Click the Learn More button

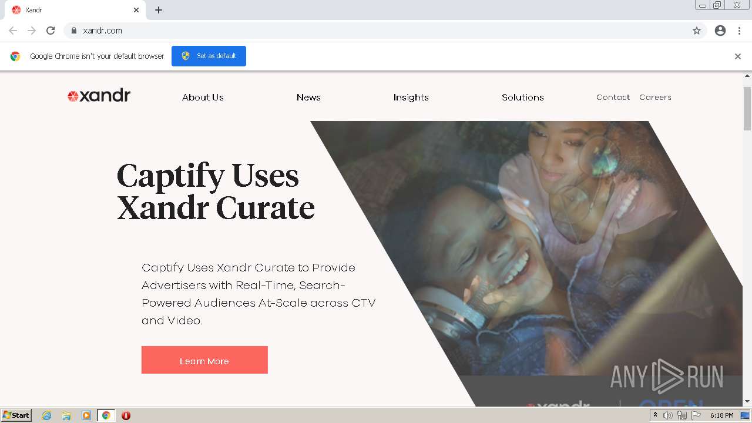coord(204,360)
